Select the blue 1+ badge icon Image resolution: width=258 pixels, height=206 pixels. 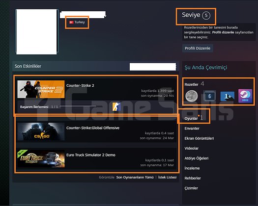point(228,96)
